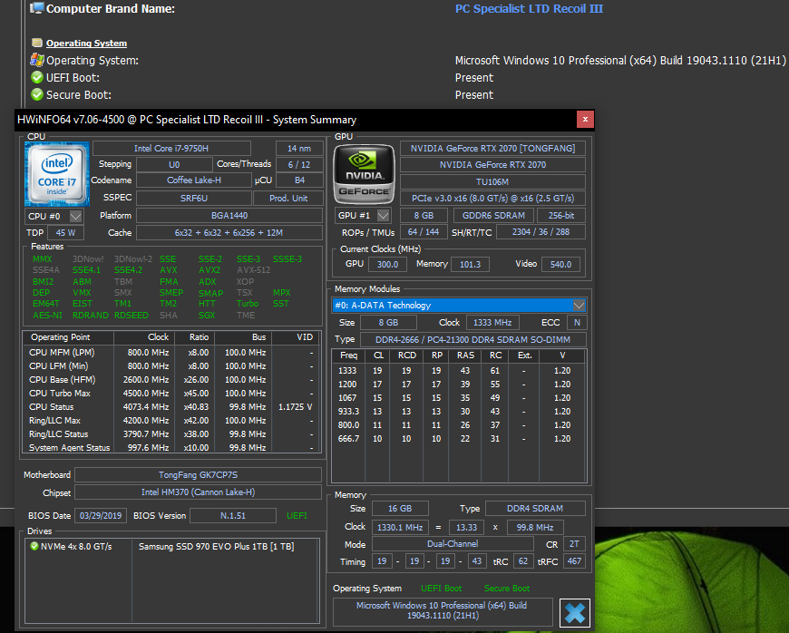Screen dimensions: 789x633
Task: Click the B4 microcode value
Action: 299,180
